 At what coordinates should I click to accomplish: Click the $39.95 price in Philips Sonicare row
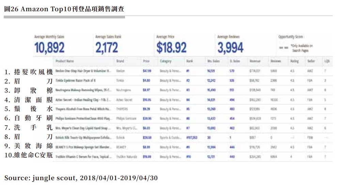click(147, 119)
